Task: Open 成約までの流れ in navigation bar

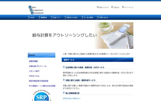Action: click(x=72, y=17)
